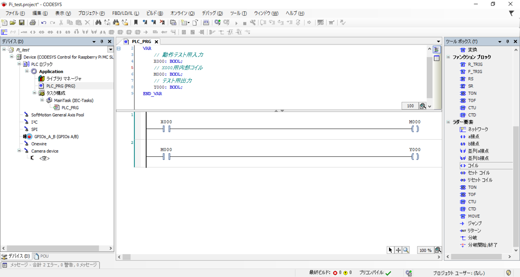Pick the 分岐開始/終了 element

coord(478,245)
